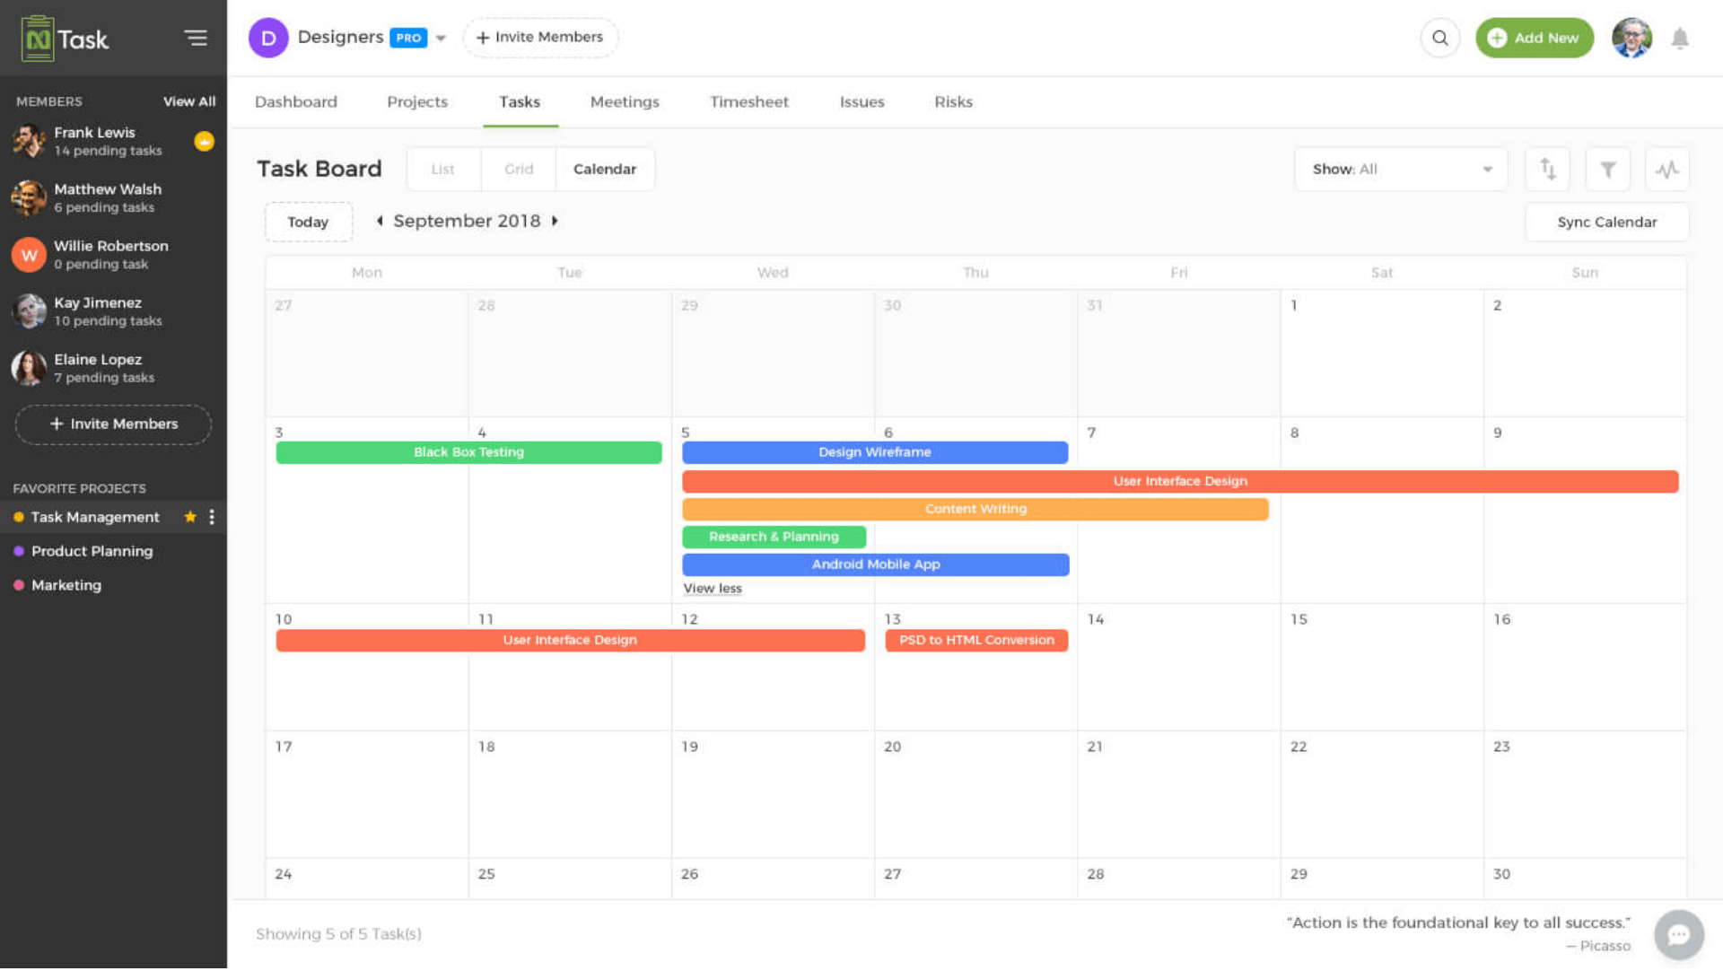Click the User Interface Design task bar

pyautogui.click(x=1179, y=481)
